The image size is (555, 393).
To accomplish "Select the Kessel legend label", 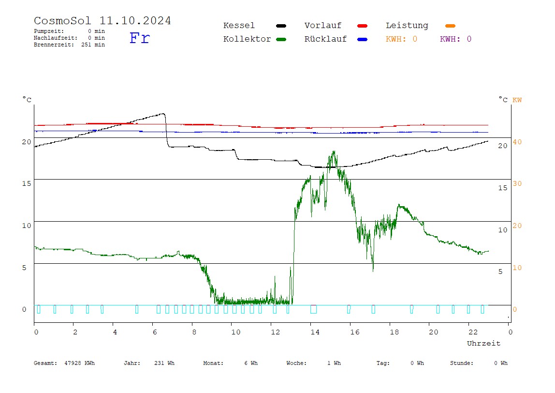I will pos(239,26).
